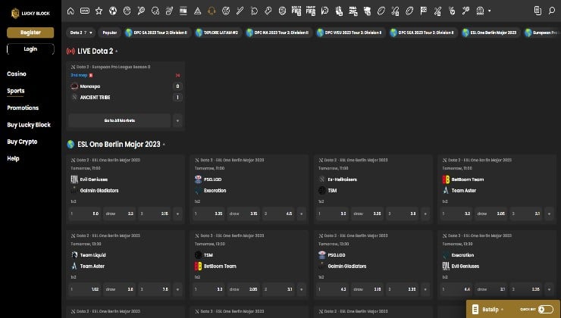Click the Lucky Block logo
Image resolution: width=561 pixels, height=318 pixels.
[x=30, y=13]
